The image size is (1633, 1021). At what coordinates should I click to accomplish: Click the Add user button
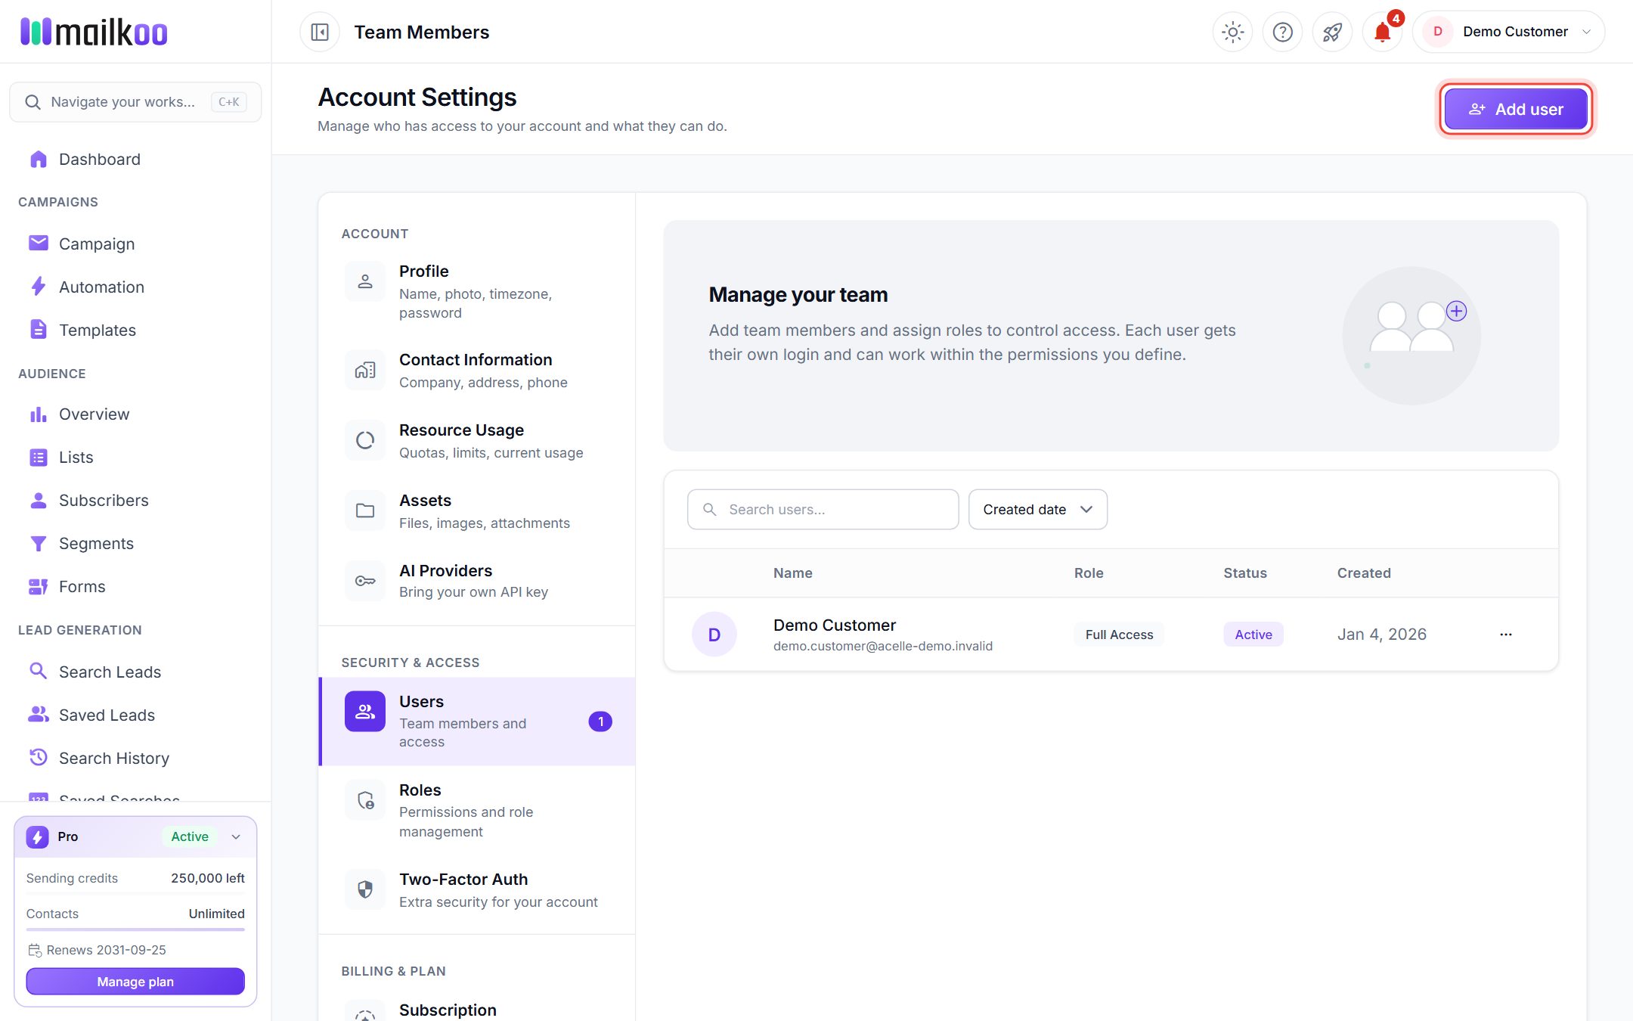coord(1516,109)
